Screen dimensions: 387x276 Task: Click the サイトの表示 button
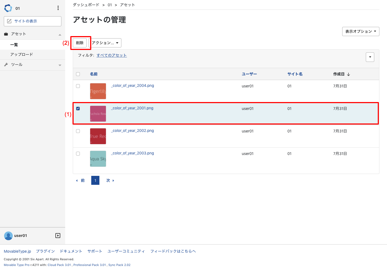(x=33, y=21)
